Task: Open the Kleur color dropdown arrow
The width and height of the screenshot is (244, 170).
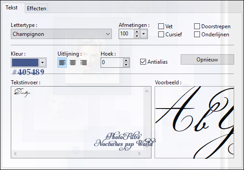Action: [42, 62]
